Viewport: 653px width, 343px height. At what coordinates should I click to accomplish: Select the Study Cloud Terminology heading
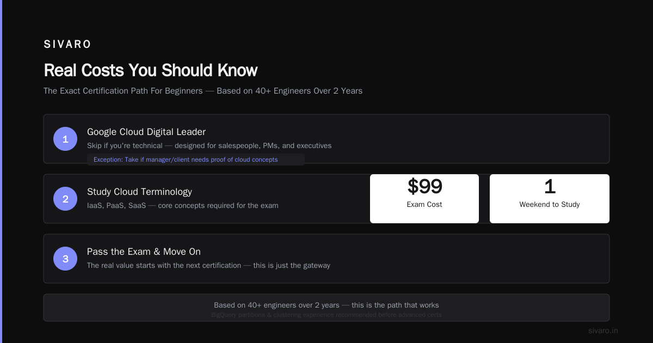[x=139, y=192]
